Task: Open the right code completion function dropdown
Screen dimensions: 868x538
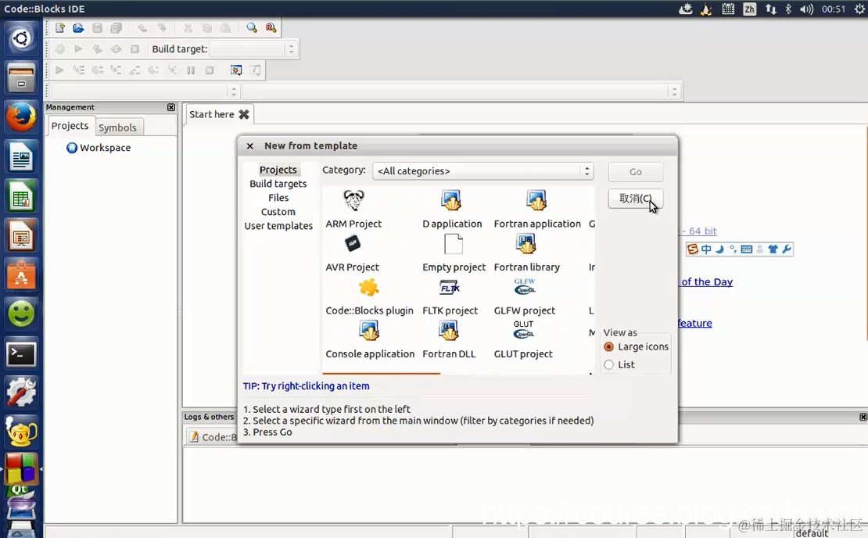Action: click(461, 91)
